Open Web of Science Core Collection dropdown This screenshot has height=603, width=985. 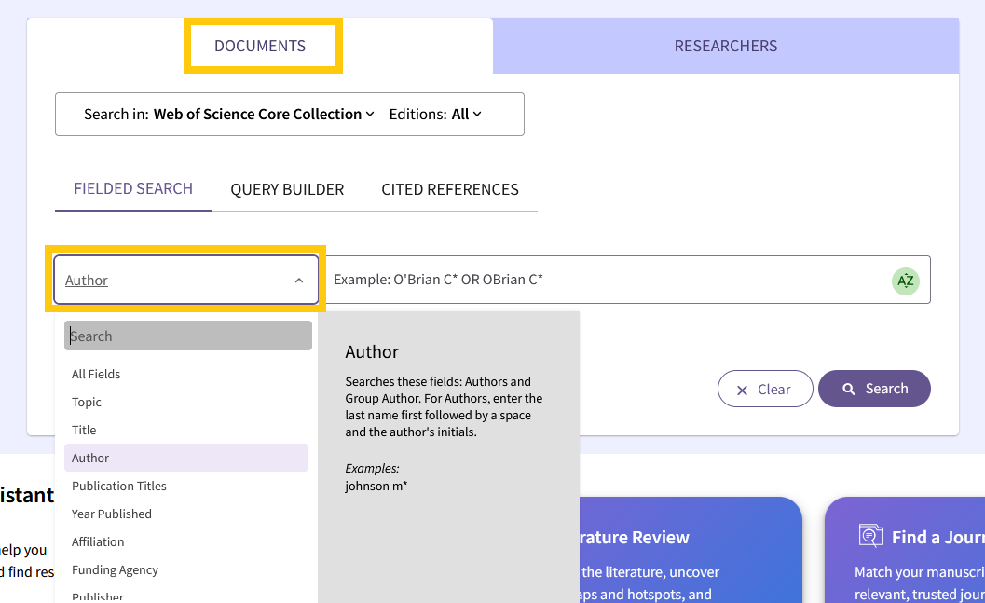tap(264, 115)
